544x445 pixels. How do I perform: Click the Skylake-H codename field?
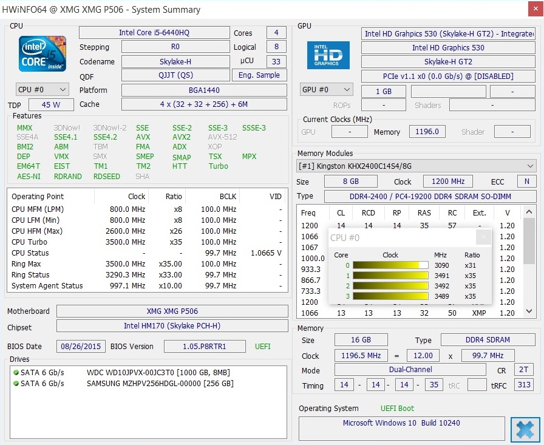point(175,61)
